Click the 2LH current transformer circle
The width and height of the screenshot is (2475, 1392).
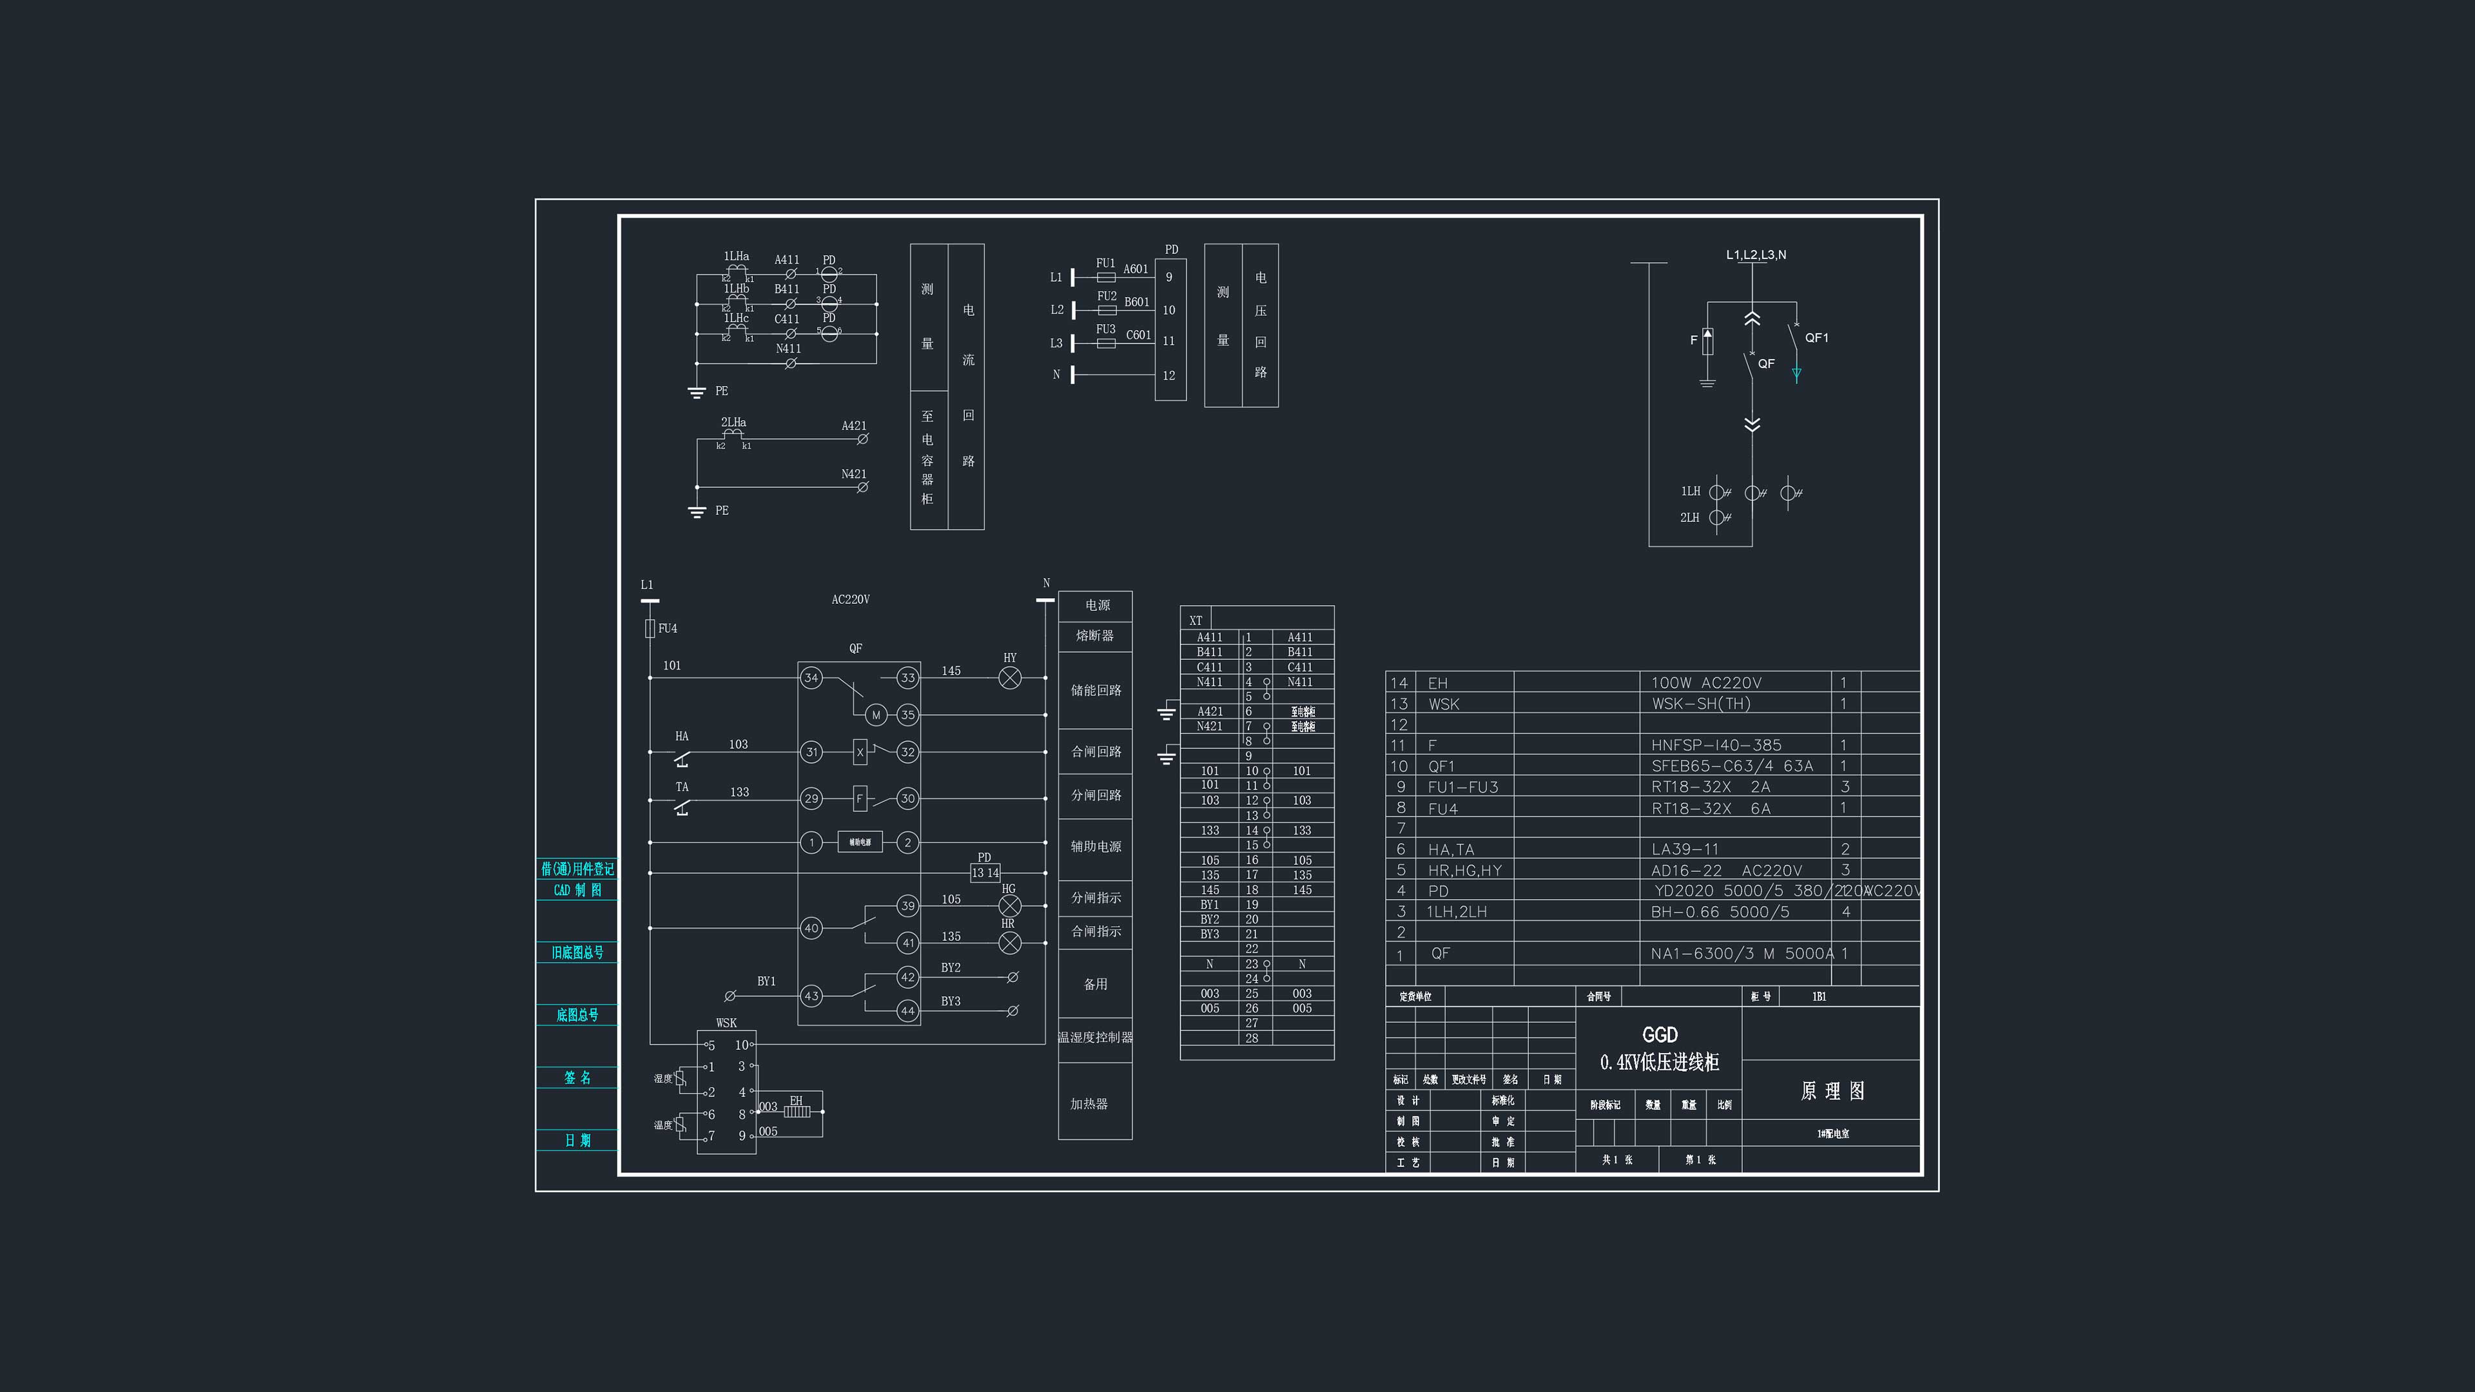tap(1718, 517)
